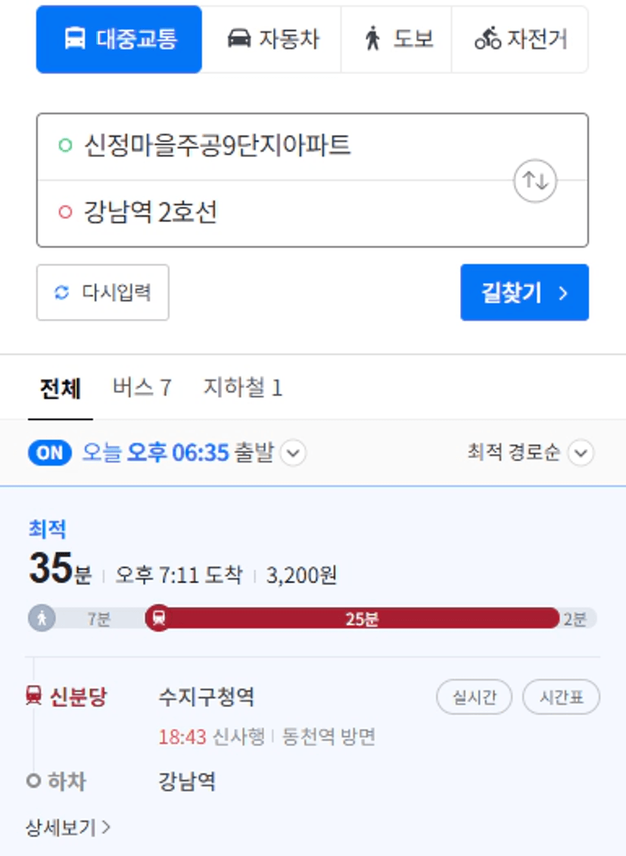
Task: Click the 25분 subway segment progress bar
Action: coord(361,619)
